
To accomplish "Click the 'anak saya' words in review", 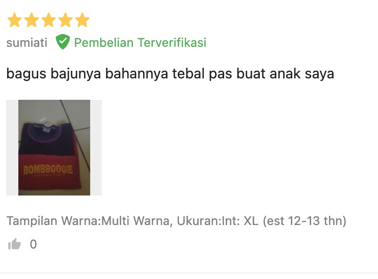I will tap(302, 73).
